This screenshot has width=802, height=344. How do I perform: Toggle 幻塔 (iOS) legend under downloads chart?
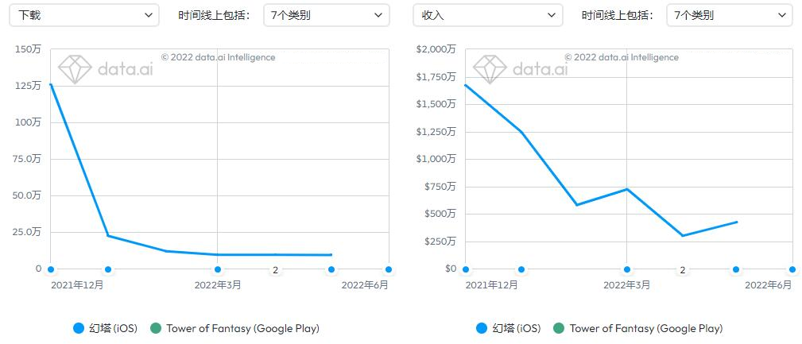tap(105, 328)
